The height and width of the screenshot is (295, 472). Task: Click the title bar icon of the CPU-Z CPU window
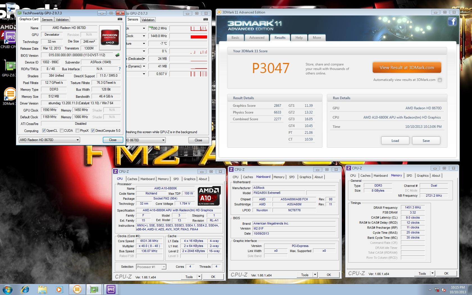click(115, 171)
